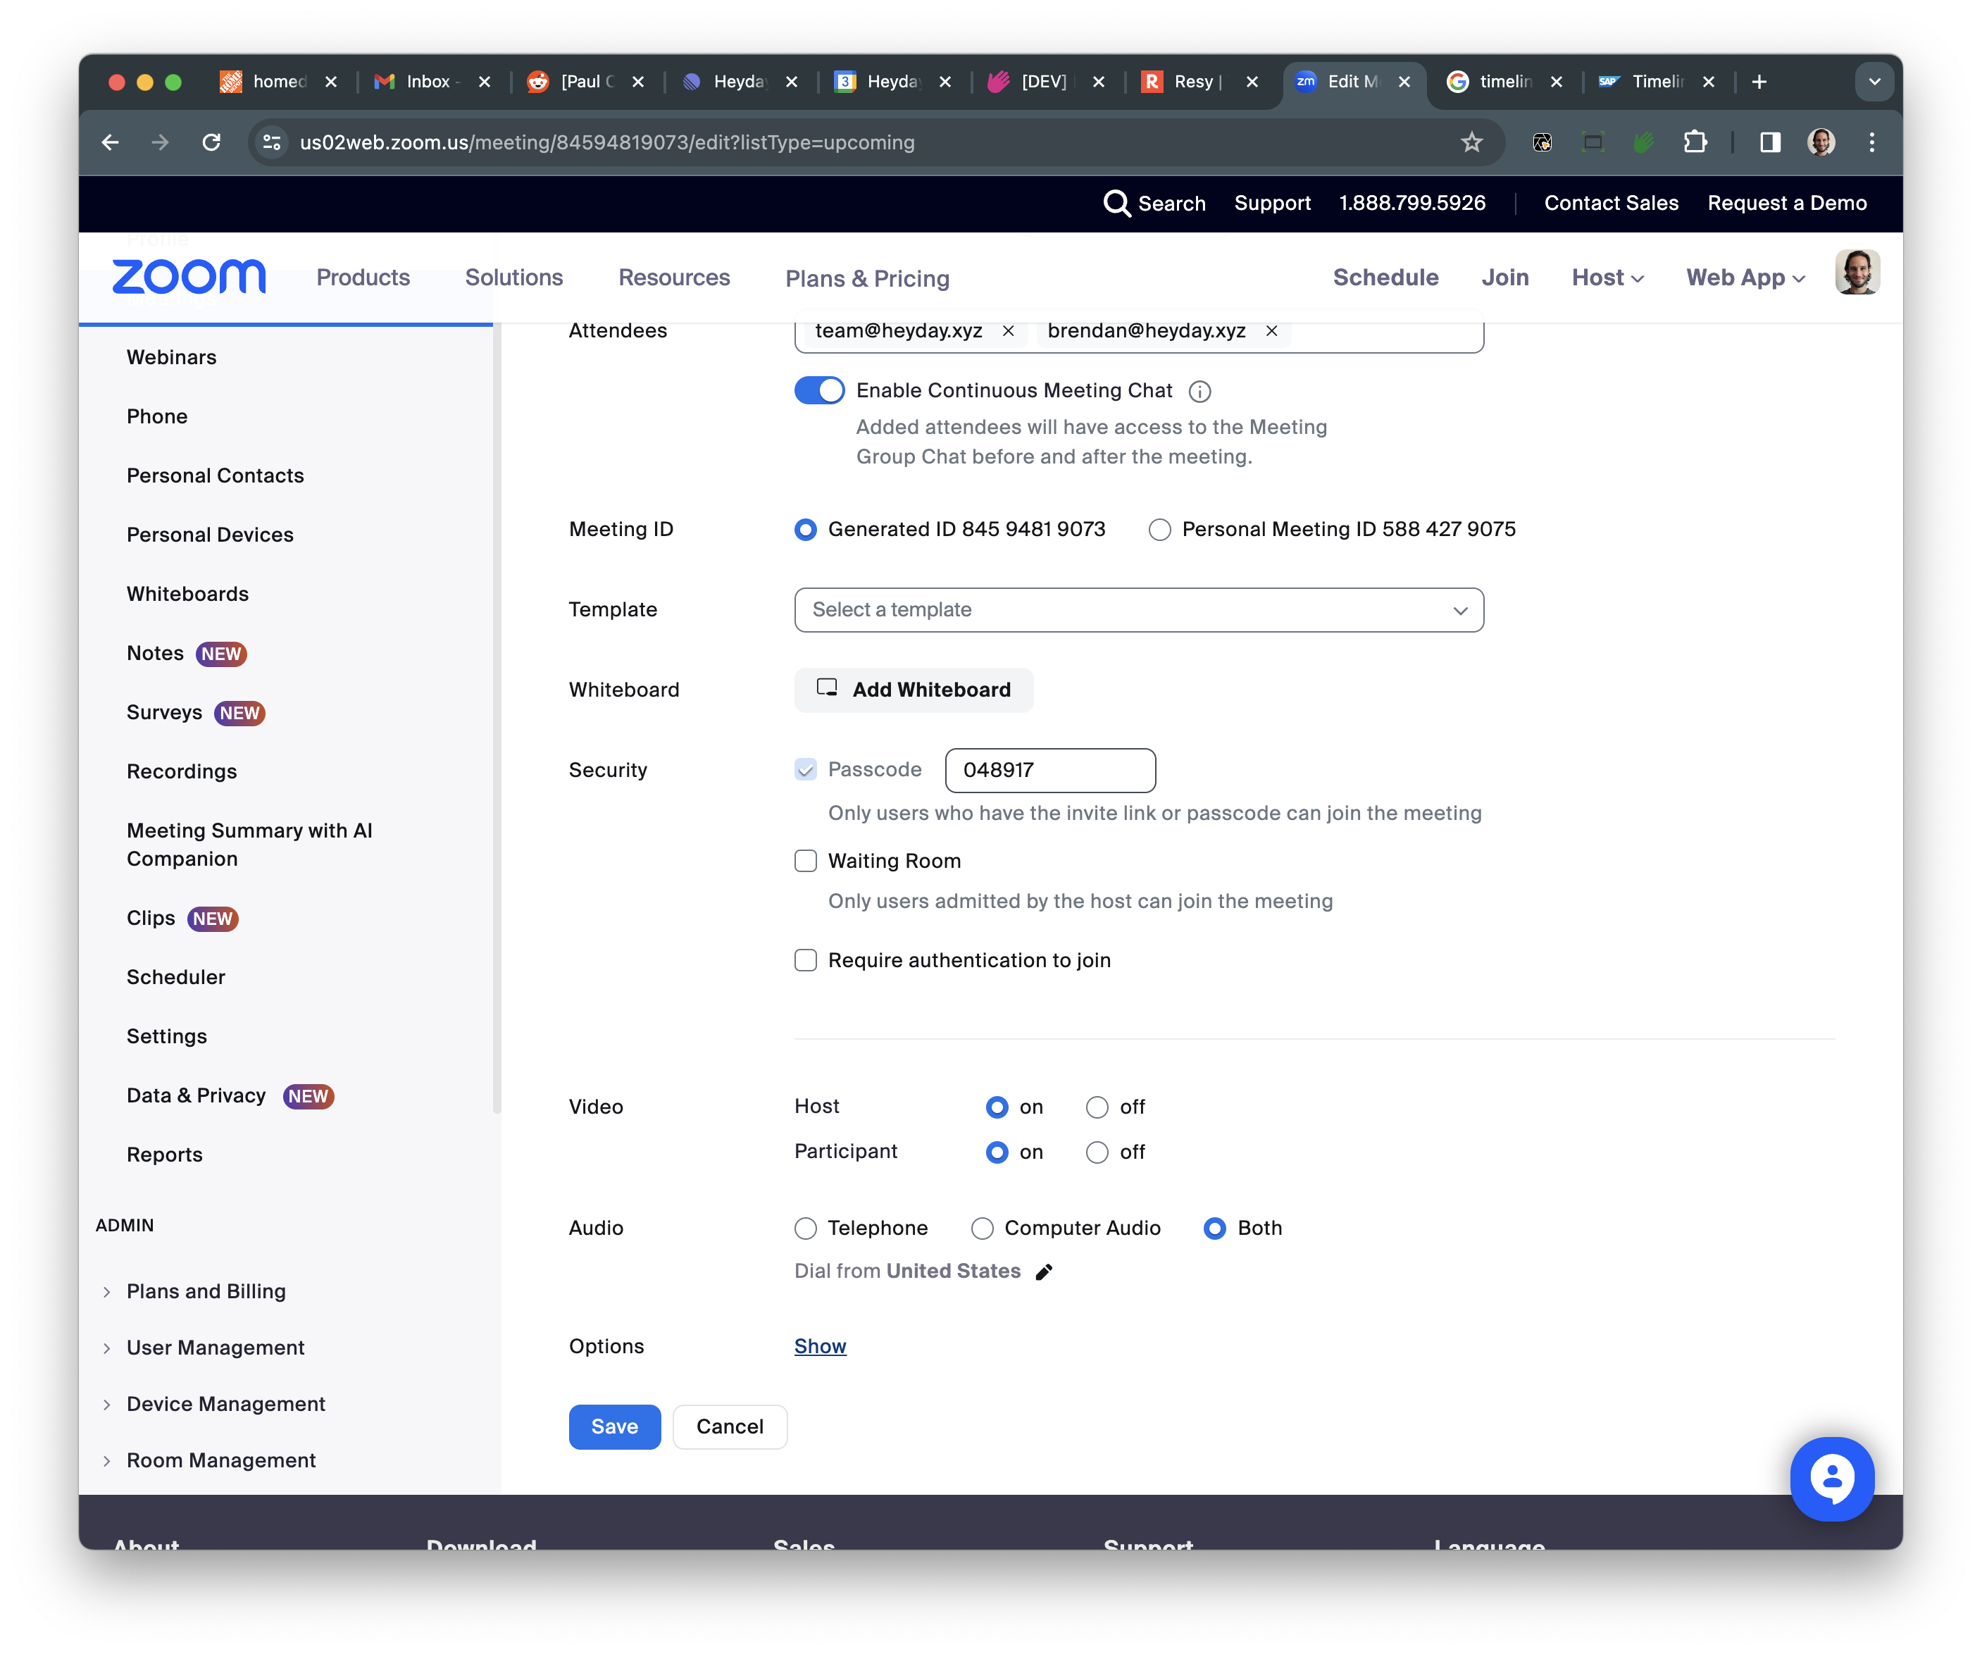Open a new browser tab
This screenshot has width=1982, height=1654.
point(1759,82)
